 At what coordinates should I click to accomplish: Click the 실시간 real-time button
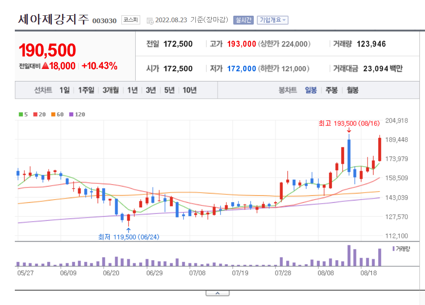click(243, 20)
